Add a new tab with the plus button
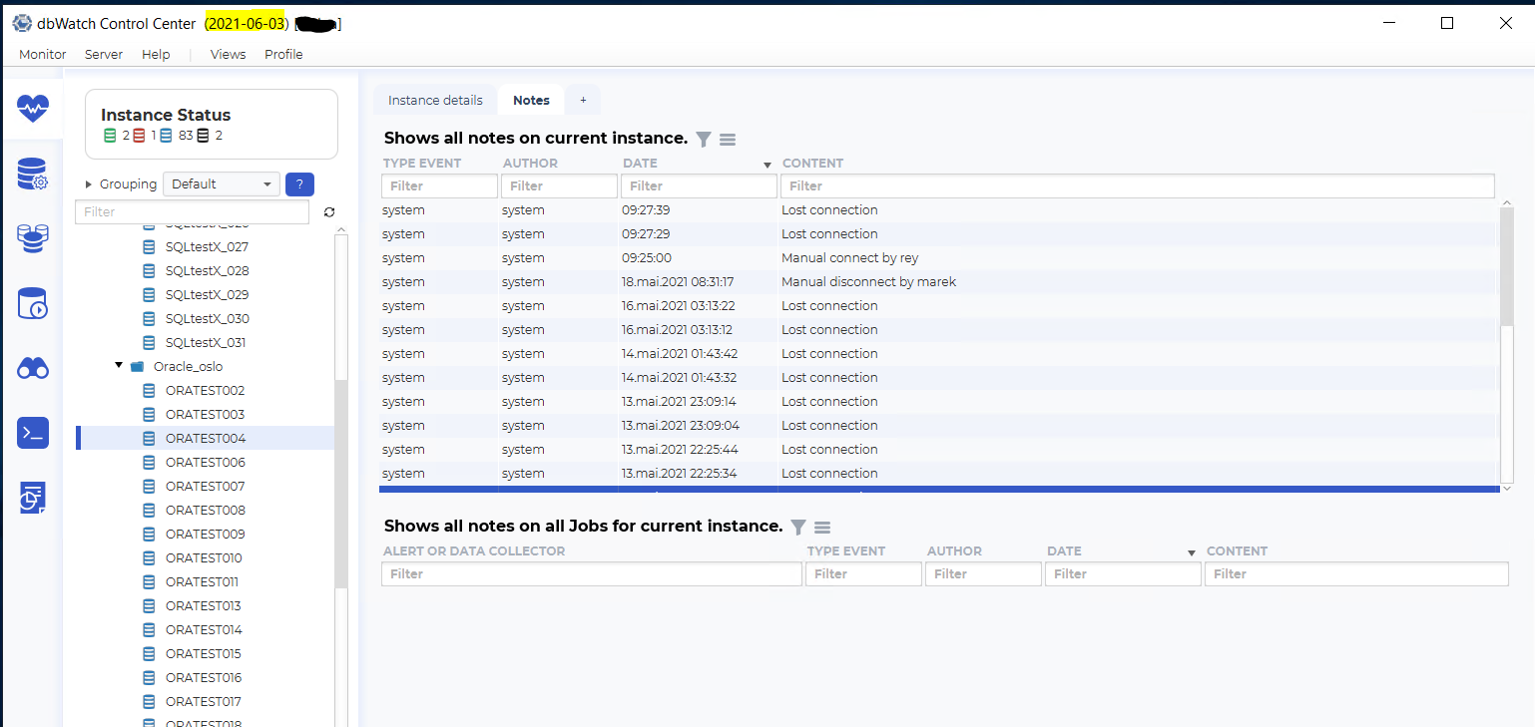The image size is (1535, 727). (x=583, y=100)
